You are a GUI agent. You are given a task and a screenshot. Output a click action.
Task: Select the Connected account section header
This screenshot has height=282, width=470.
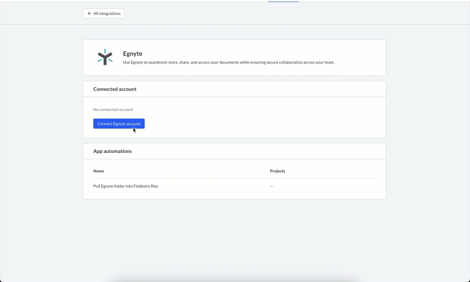tap(115, 89)
